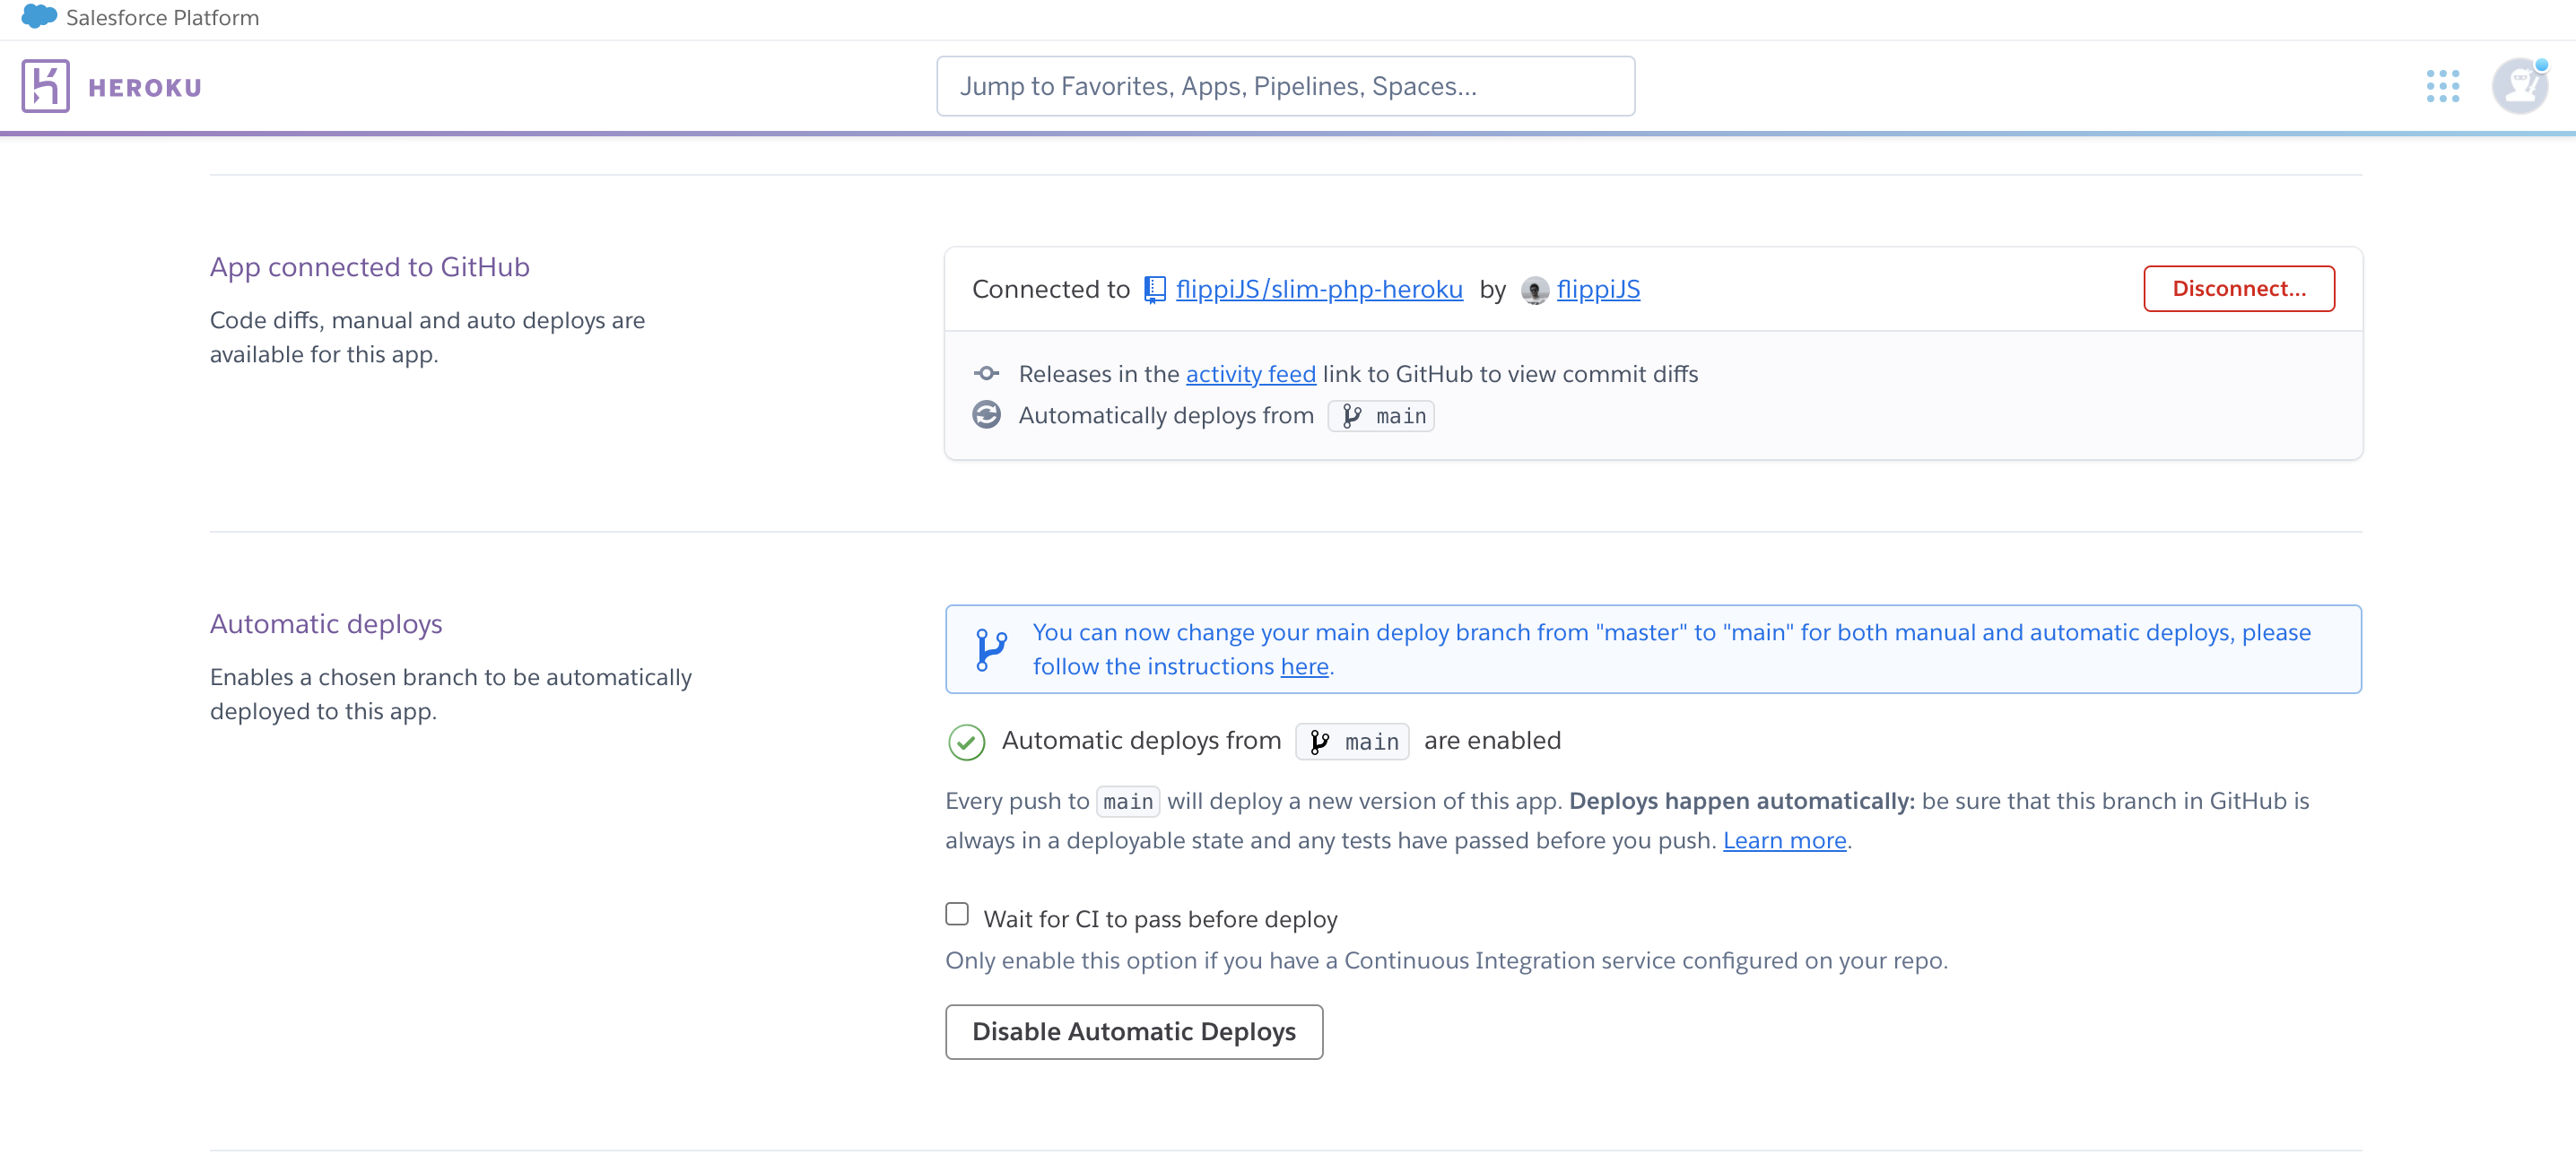Click the GitHub repository book icon

1154,290
